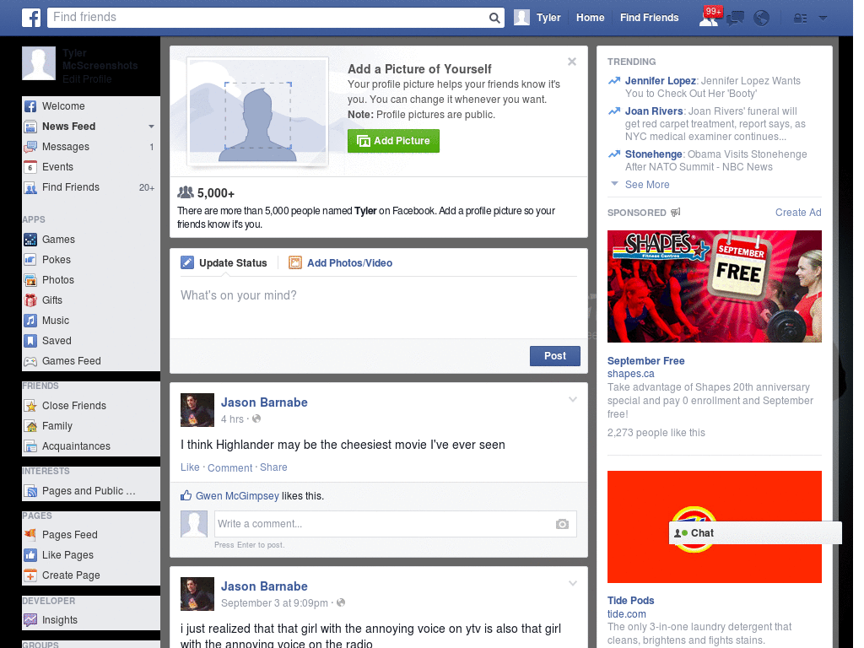Click the Saved bookmark icon
864x648 pixels.
coord(31,341)
